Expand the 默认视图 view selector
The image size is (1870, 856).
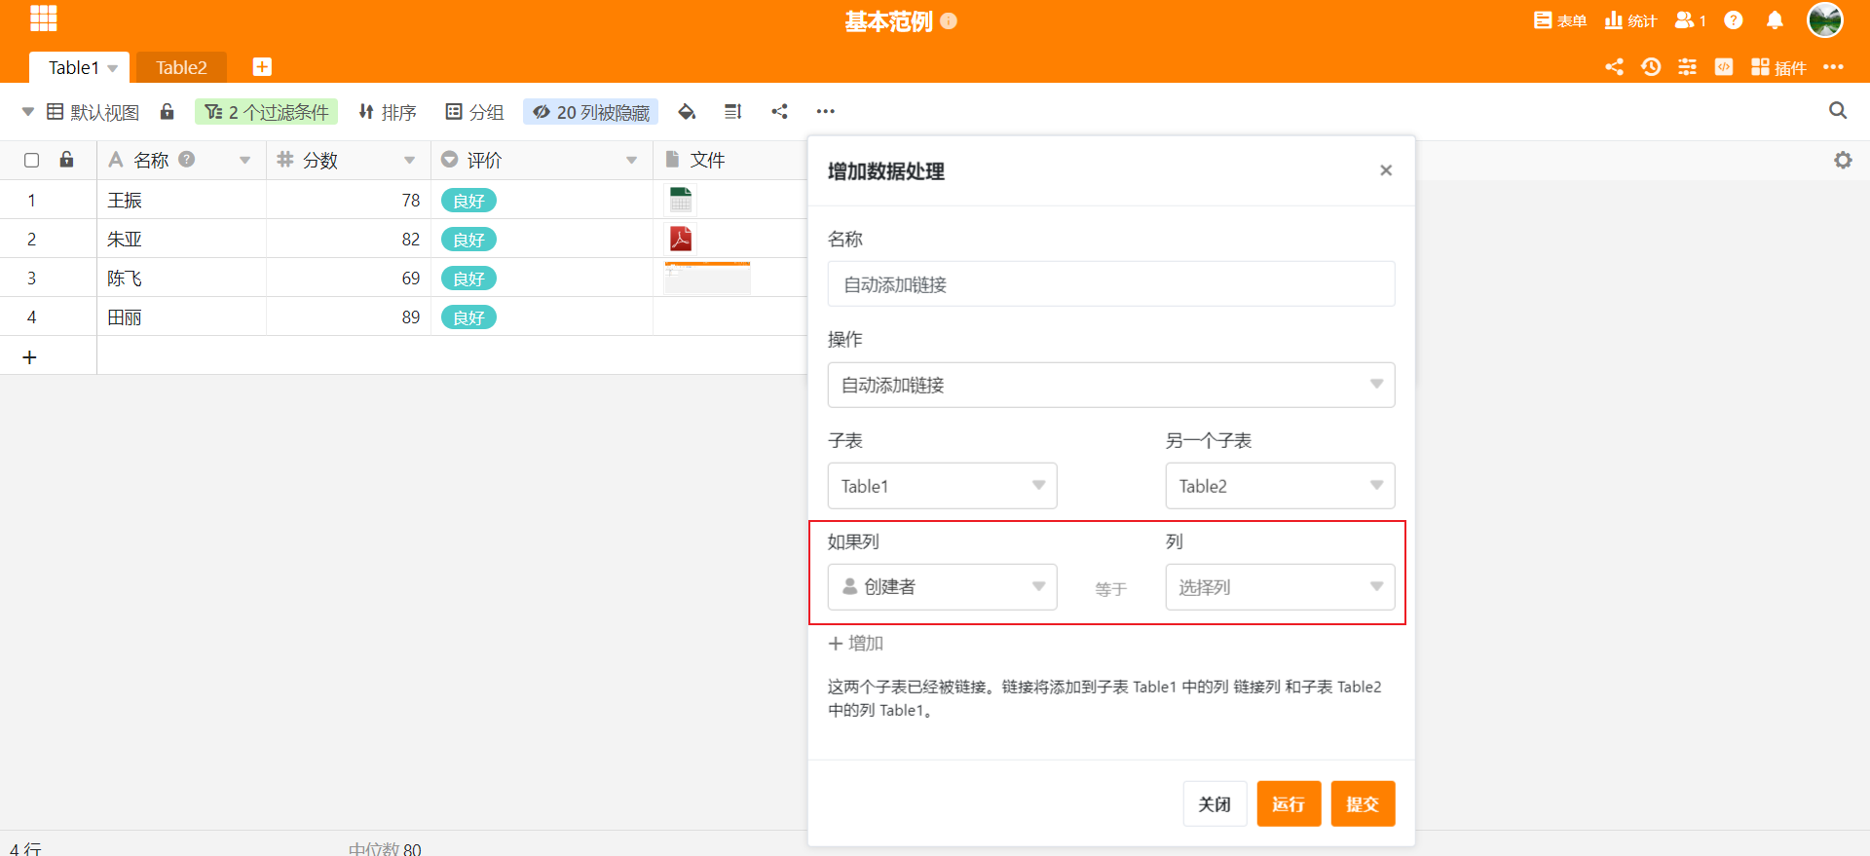point(81,112)
